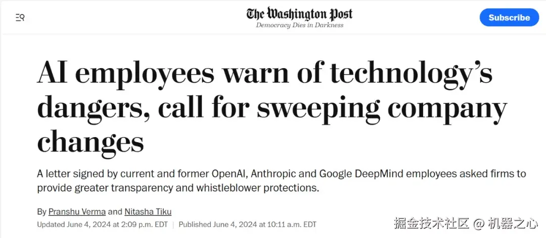
Task: Click the word "changes" in the headline
Action: (x=90, y=141)
